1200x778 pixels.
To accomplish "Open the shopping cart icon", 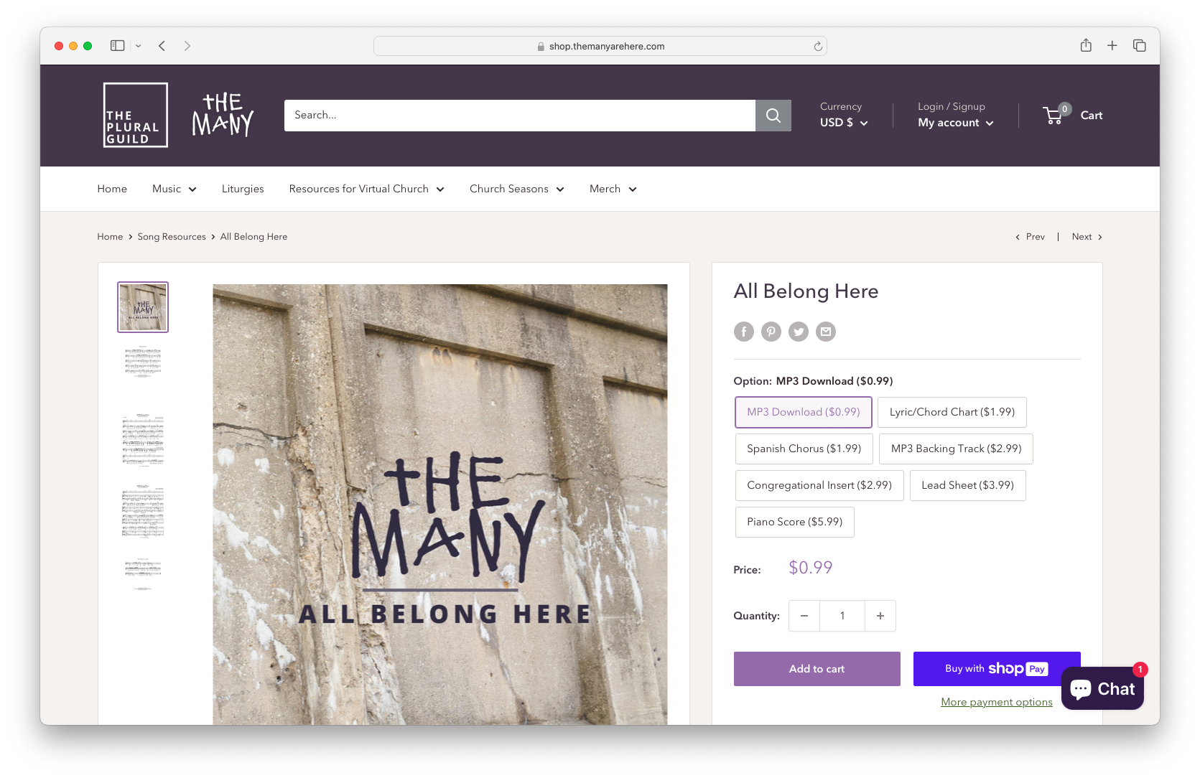I will point(1055,115).
